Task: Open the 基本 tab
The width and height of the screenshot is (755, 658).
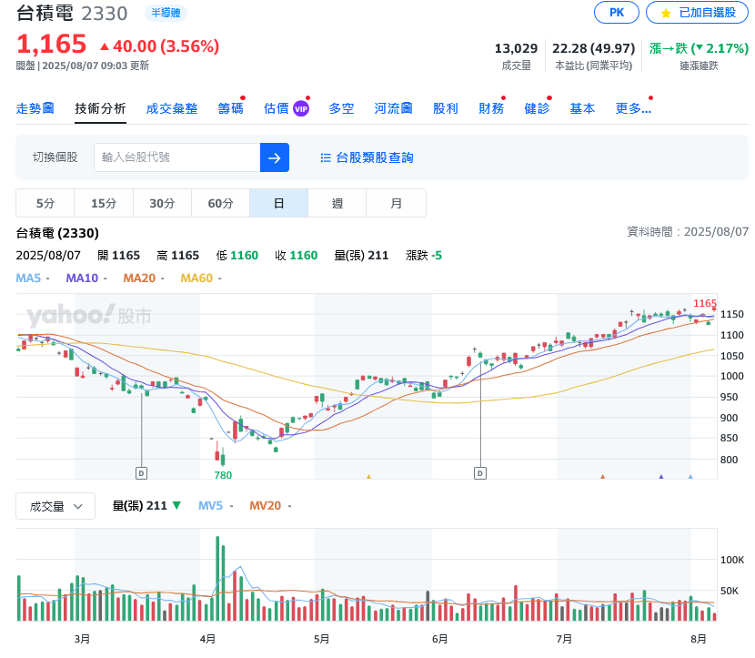Action: click(x=582, y=108)
